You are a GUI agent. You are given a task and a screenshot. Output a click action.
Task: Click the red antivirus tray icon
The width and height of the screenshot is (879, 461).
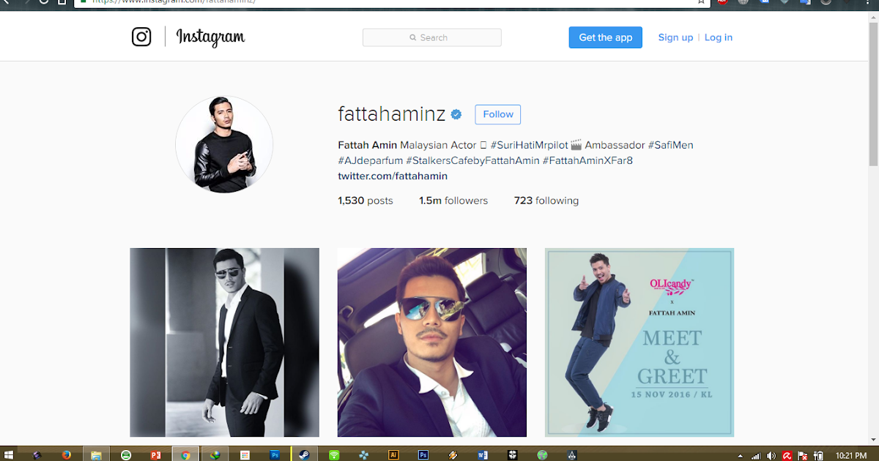[x=786, y=455]
